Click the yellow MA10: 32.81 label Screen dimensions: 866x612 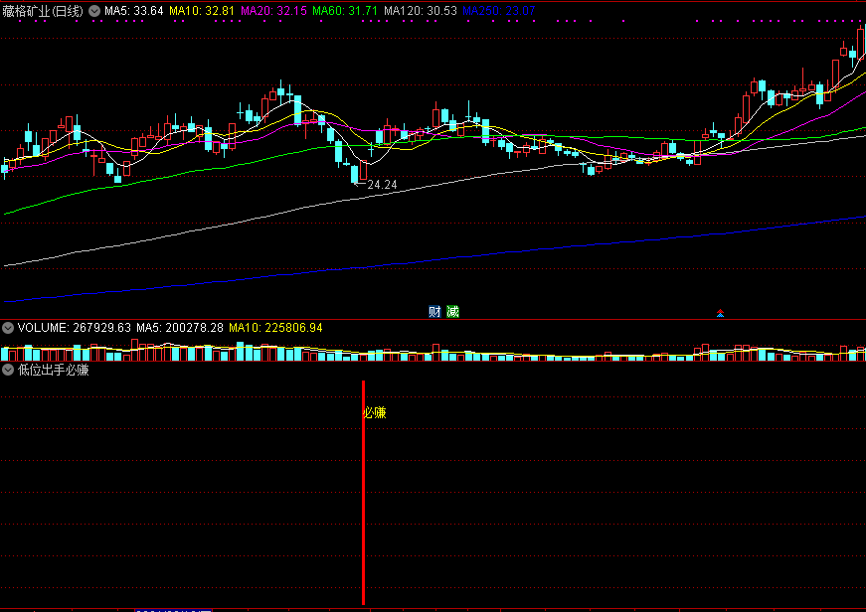click(202, 11)
